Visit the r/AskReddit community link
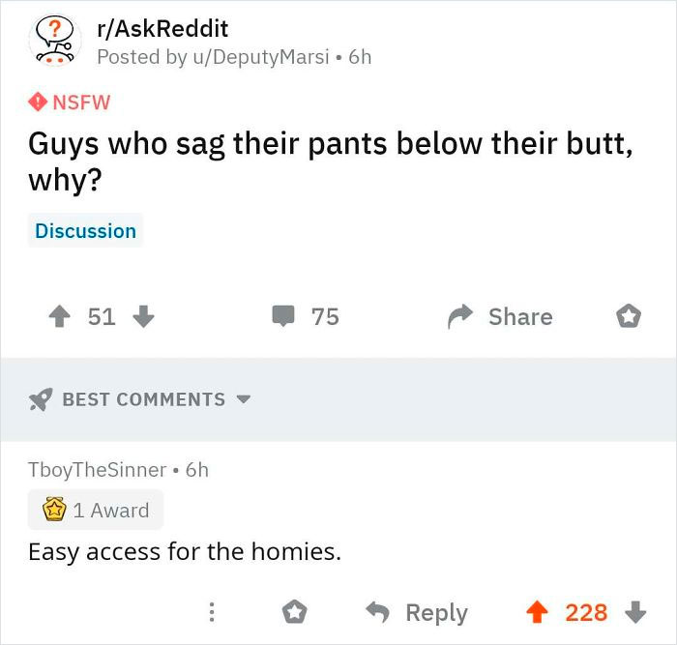Viewport: 677px width, 645px height. [162, 29]
